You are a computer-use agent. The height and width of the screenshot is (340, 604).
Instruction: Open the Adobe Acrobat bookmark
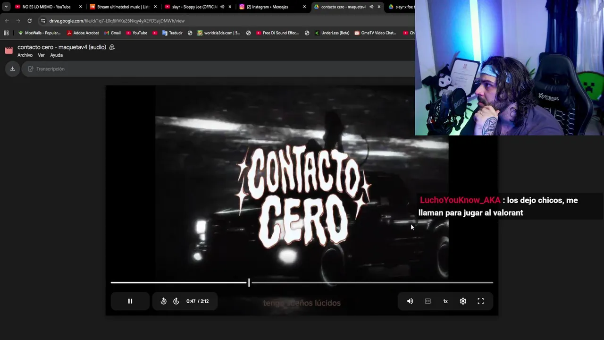pos(83,33)
